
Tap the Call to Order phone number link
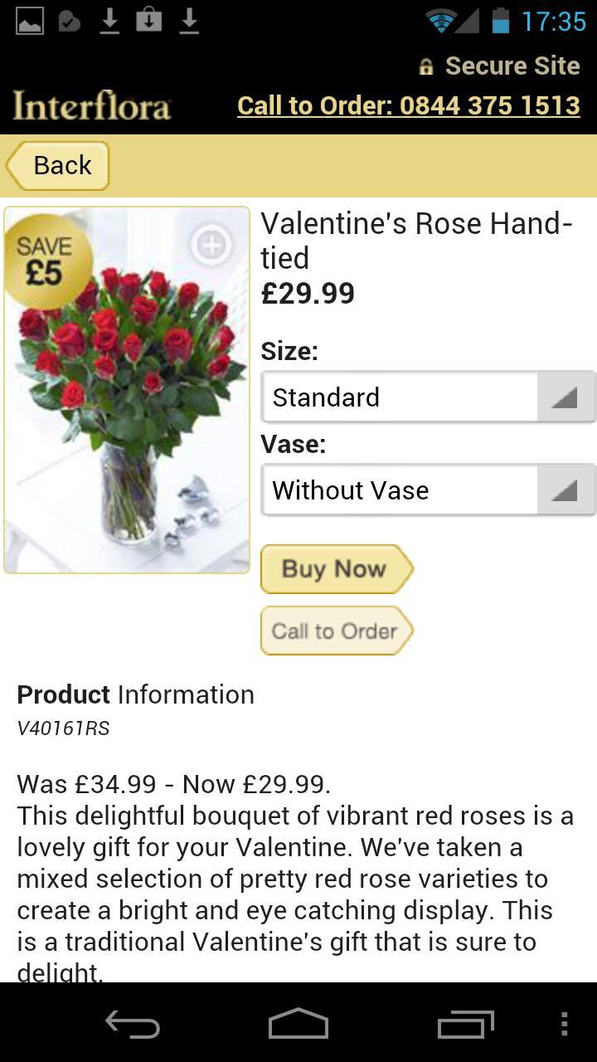(x=408, y=105)
